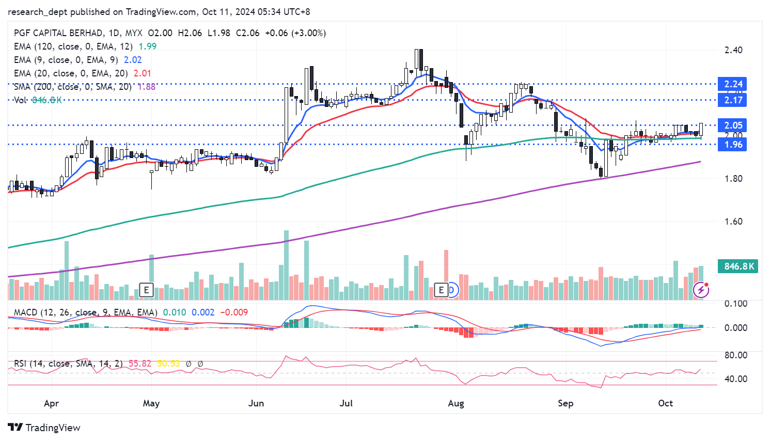The image size is (770, 441).
Task: Click the TradingView logo at the bottom left
Action: pyautogui.click(x=44, y=428)
